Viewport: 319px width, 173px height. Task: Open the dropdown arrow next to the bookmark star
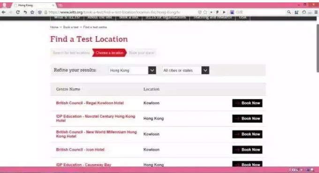[211, 12]
